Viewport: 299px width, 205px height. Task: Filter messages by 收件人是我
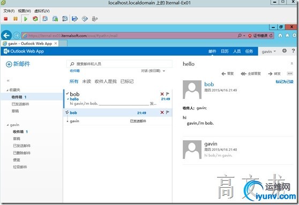(x=106, y=81)
